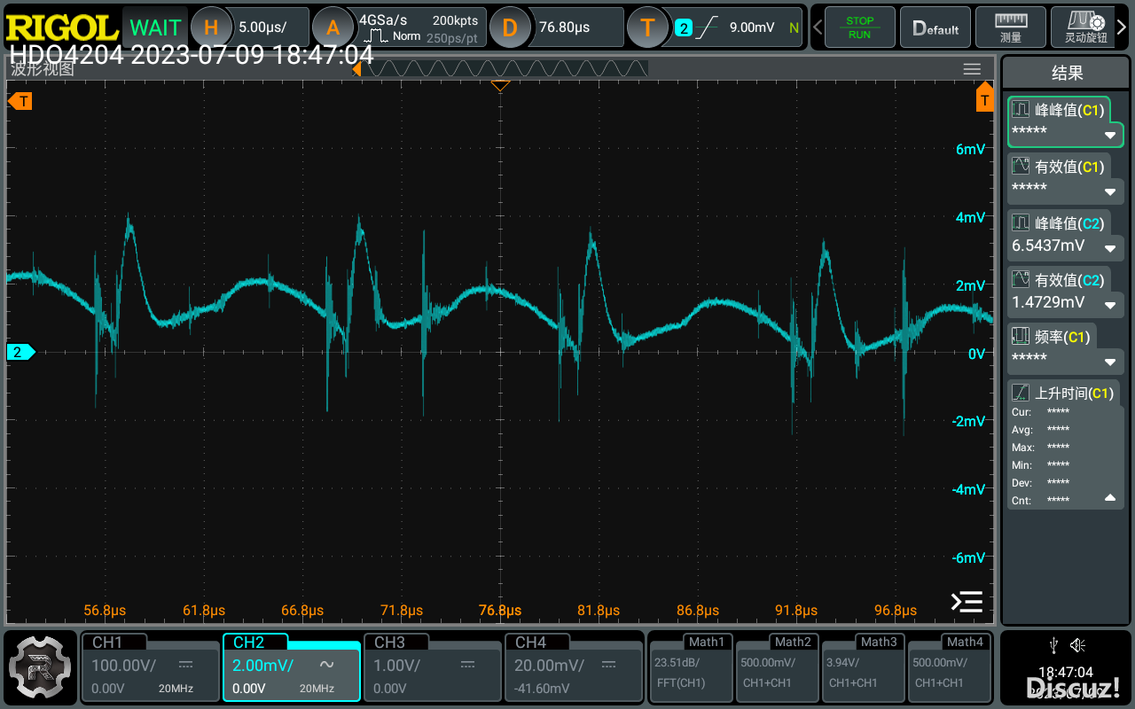Click the 6.5437mV peak-peak value
The image size is (1135, 709).
(1048, 245)
